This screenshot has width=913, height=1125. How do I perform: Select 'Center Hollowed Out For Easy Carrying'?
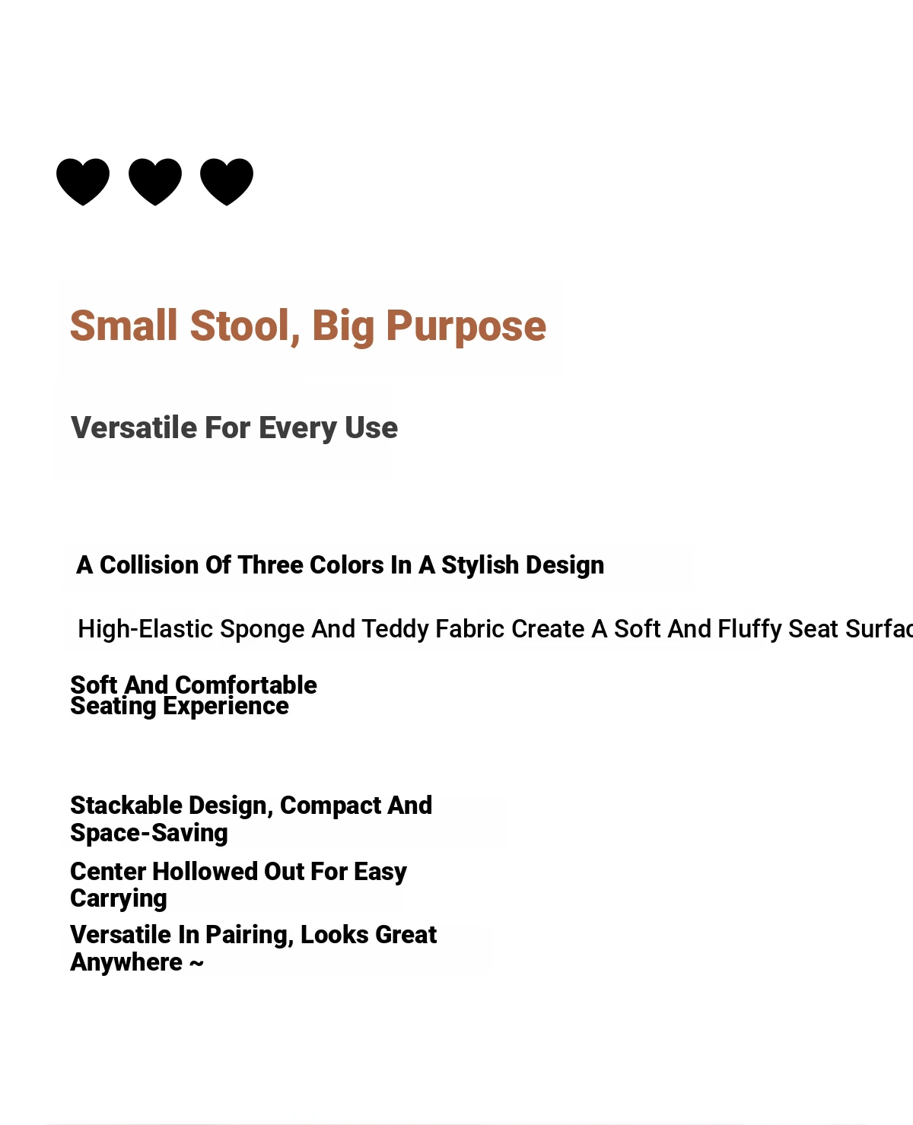tap(238, 885)
